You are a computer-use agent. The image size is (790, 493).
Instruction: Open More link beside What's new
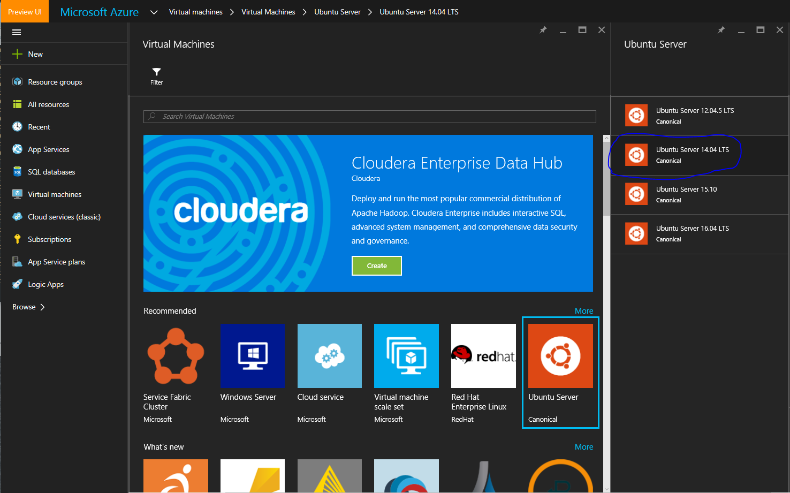584,446
